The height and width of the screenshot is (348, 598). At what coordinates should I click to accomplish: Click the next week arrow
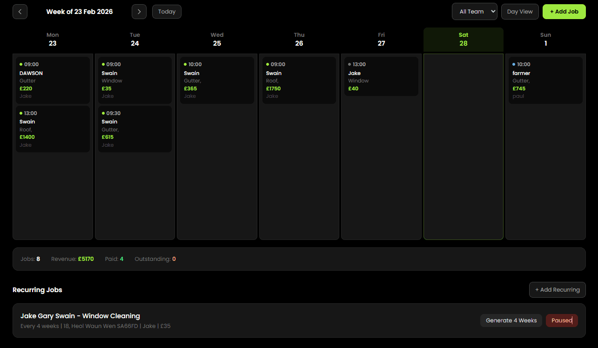[x=139, y=12]
